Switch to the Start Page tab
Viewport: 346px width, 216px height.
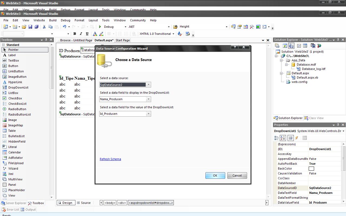click(x=123, y=40)
